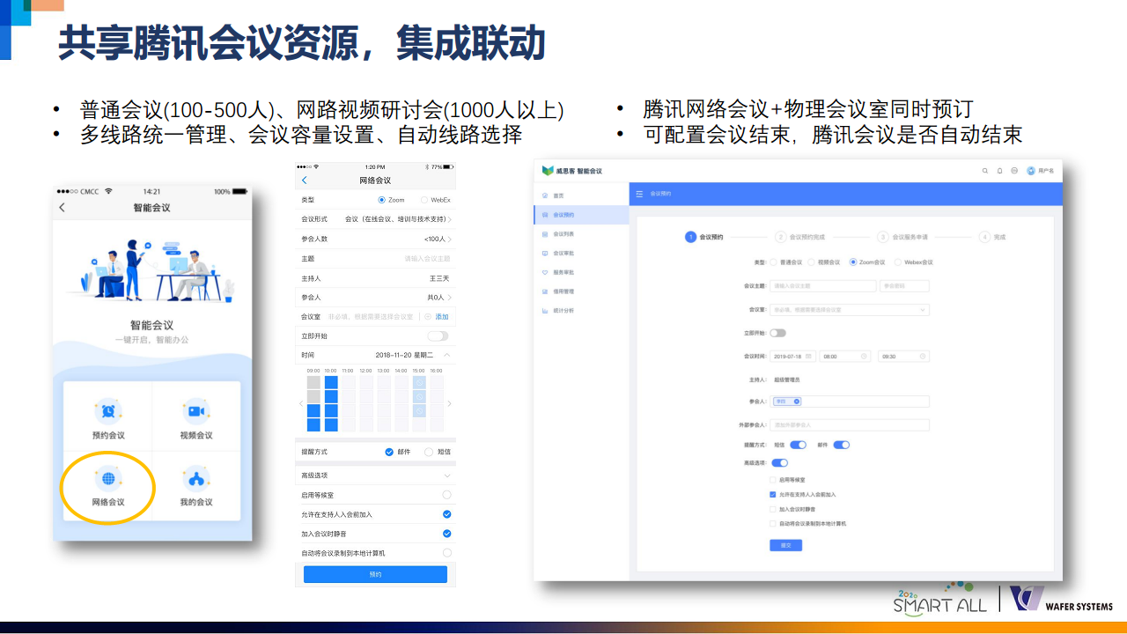Check mobile 自动将会议录制到本地计算机
This screenshot has height=634, width=1127.
click(x=447, y=553)
